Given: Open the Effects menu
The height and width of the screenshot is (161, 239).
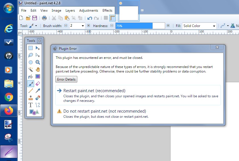Looking at the screenshot, I should pyautogui.click(x=107, y=11).
